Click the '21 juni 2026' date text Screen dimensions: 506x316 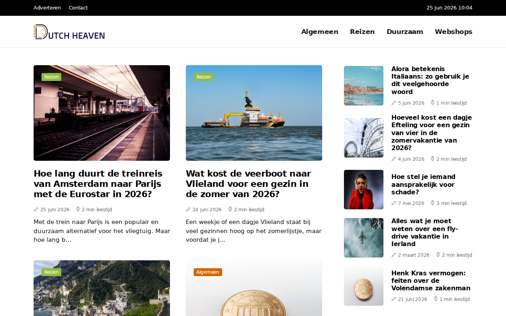click(x=413, y=299)
